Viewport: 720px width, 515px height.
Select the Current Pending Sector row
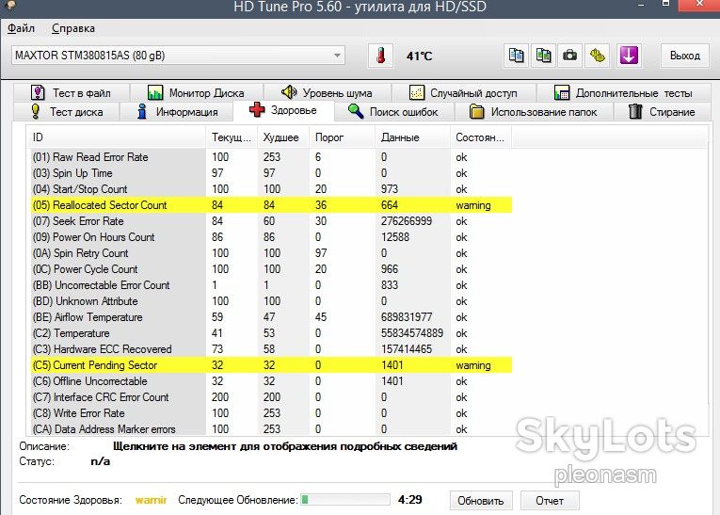tap(269, 365)
